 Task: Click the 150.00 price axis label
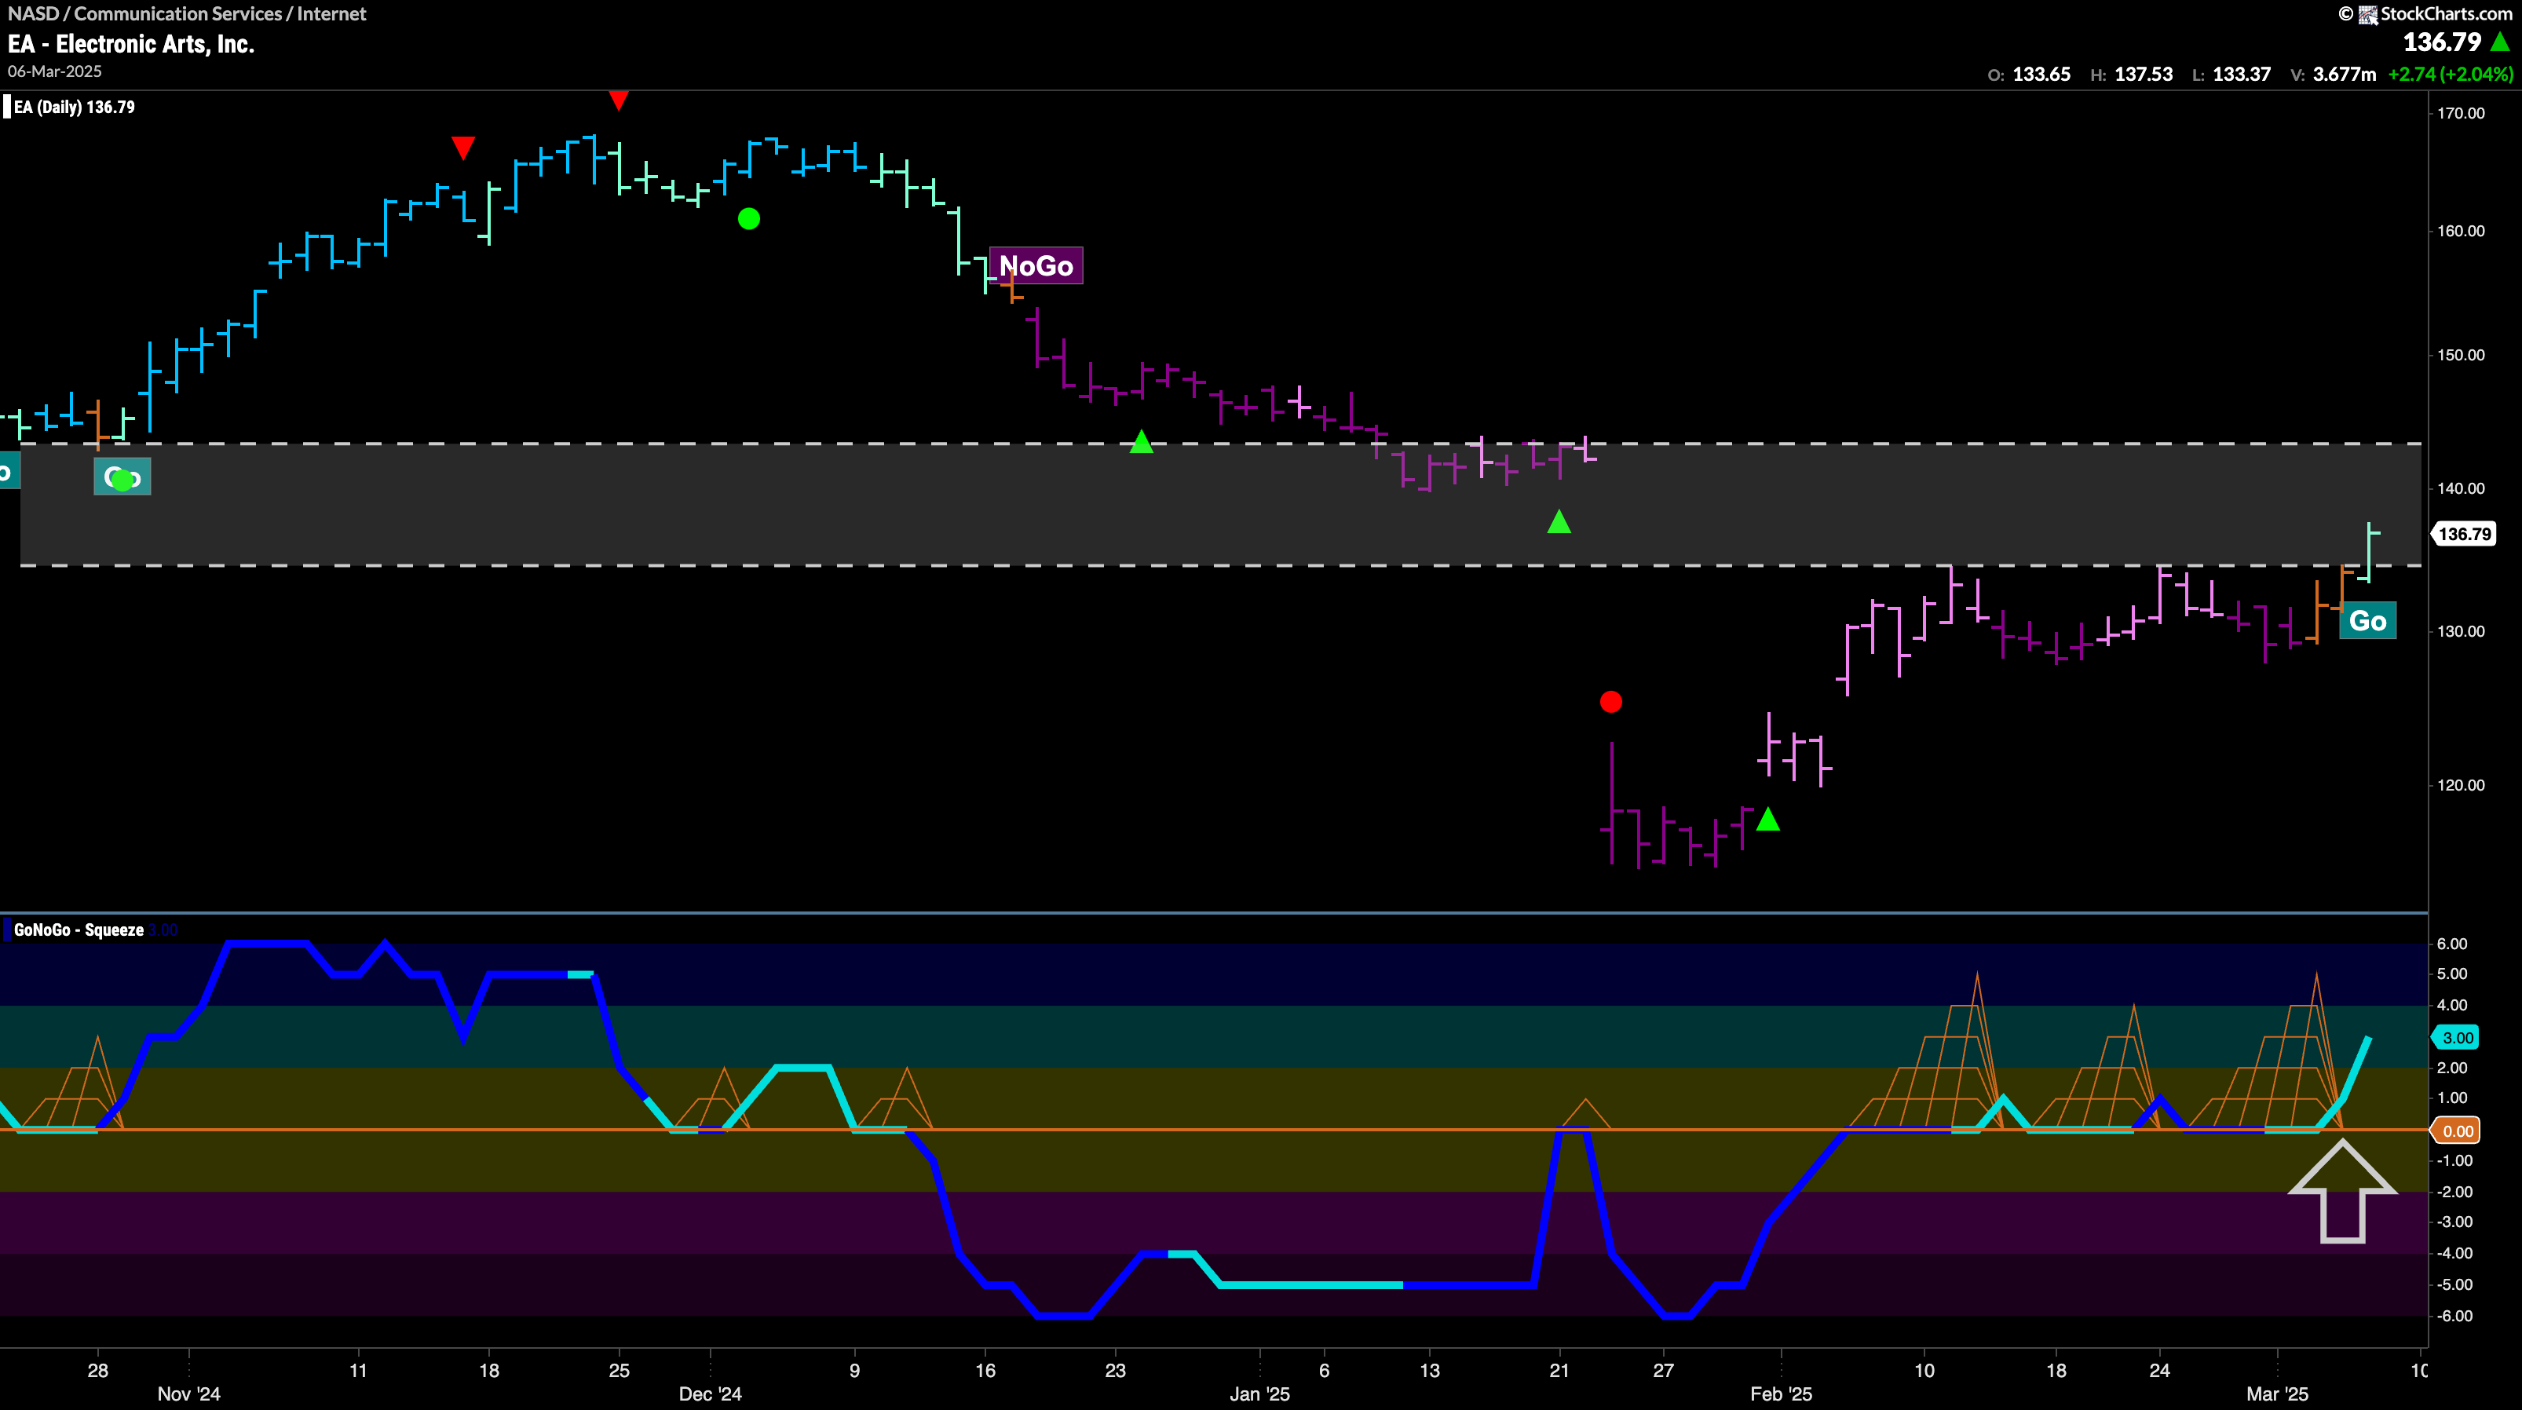2460,354
